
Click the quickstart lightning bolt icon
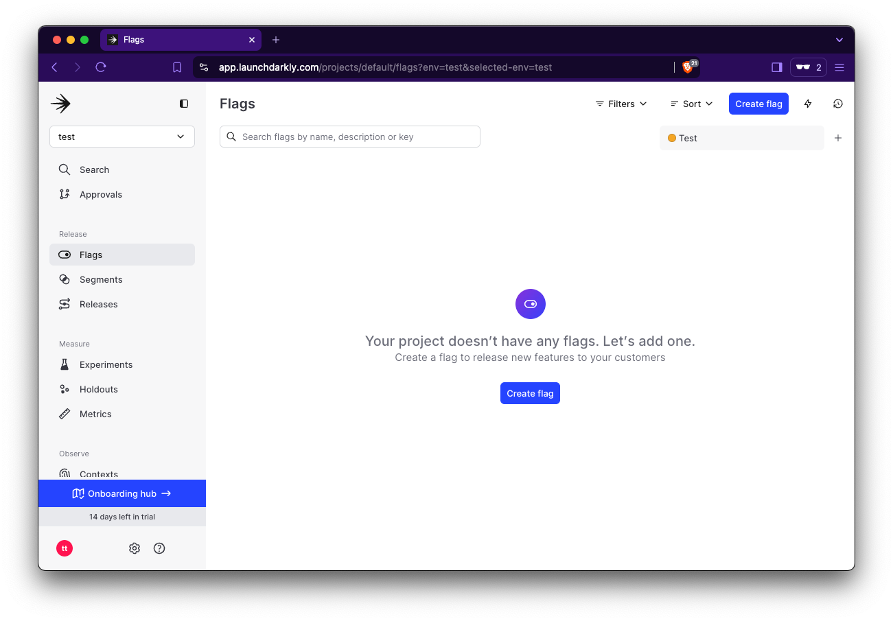click(808, 104)
